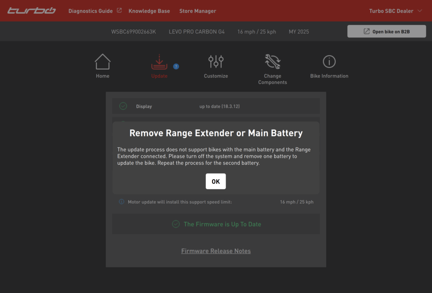This screenshot has height=293, width=432.
Task: Go to Store Manager
Action: coord(197,11)
